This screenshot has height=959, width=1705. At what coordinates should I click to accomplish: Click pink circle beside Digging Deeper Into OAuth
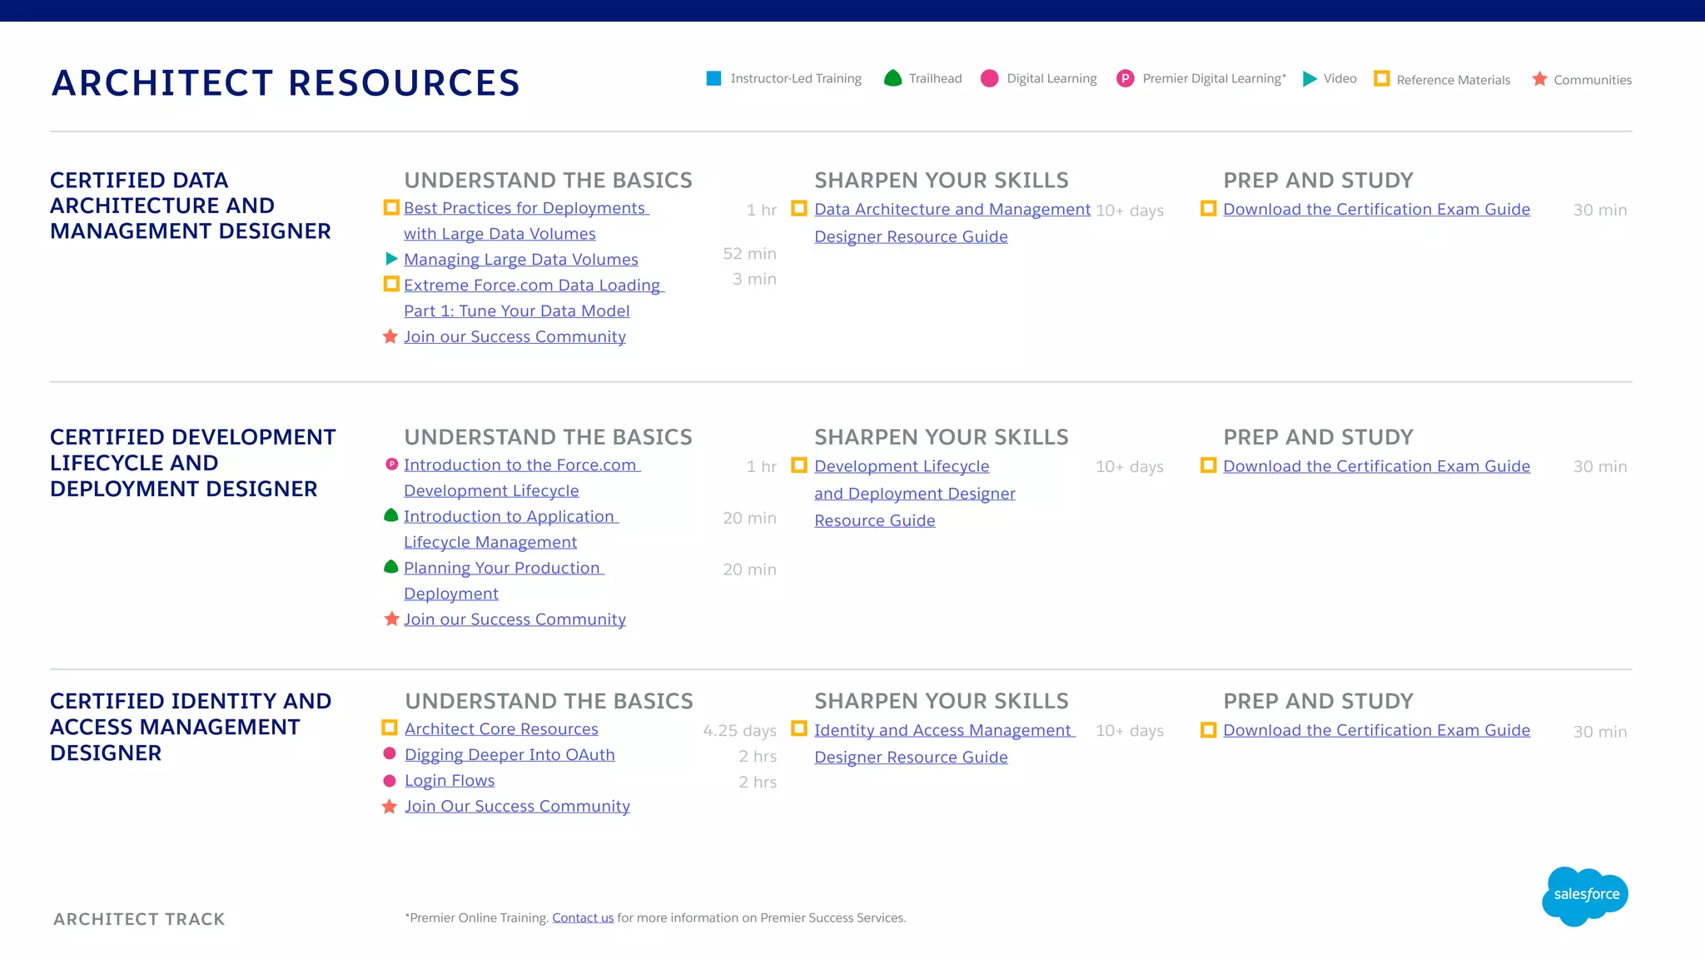click(x=389, y=754)
